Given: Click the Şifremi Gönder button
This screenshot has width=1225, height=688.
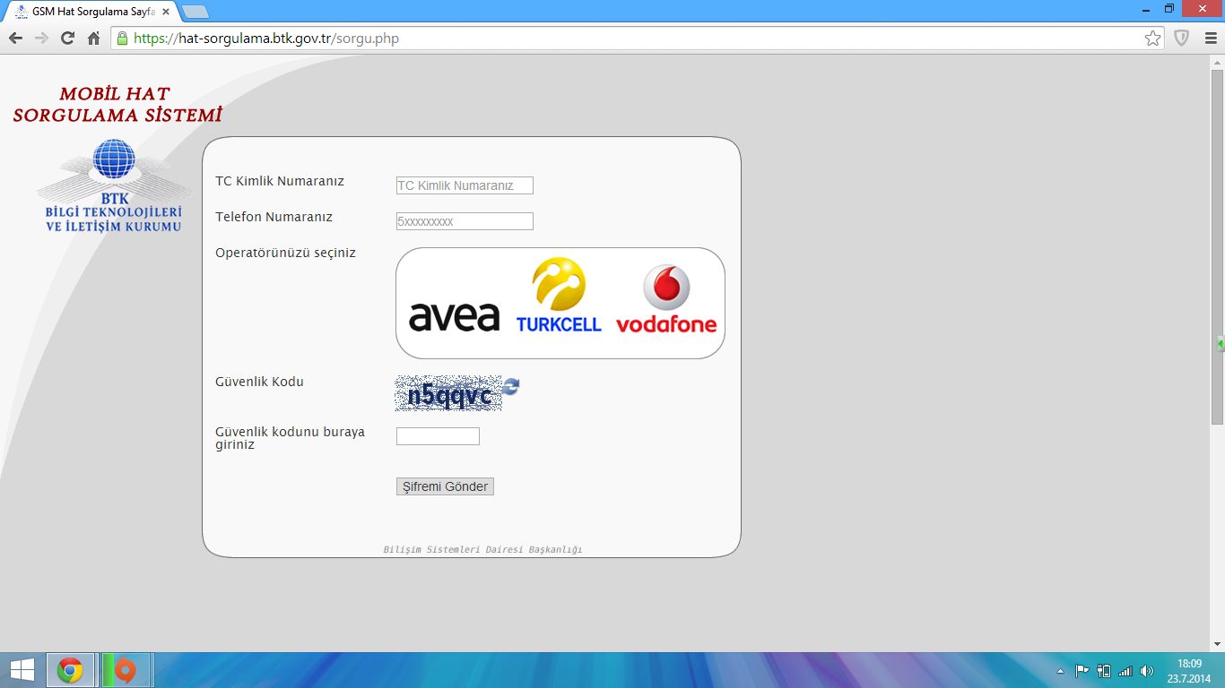Looking at the screenshot, I should (x=445, y=486).
